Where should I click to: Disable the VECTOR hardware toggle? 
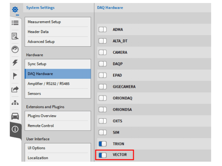(103, 155)
